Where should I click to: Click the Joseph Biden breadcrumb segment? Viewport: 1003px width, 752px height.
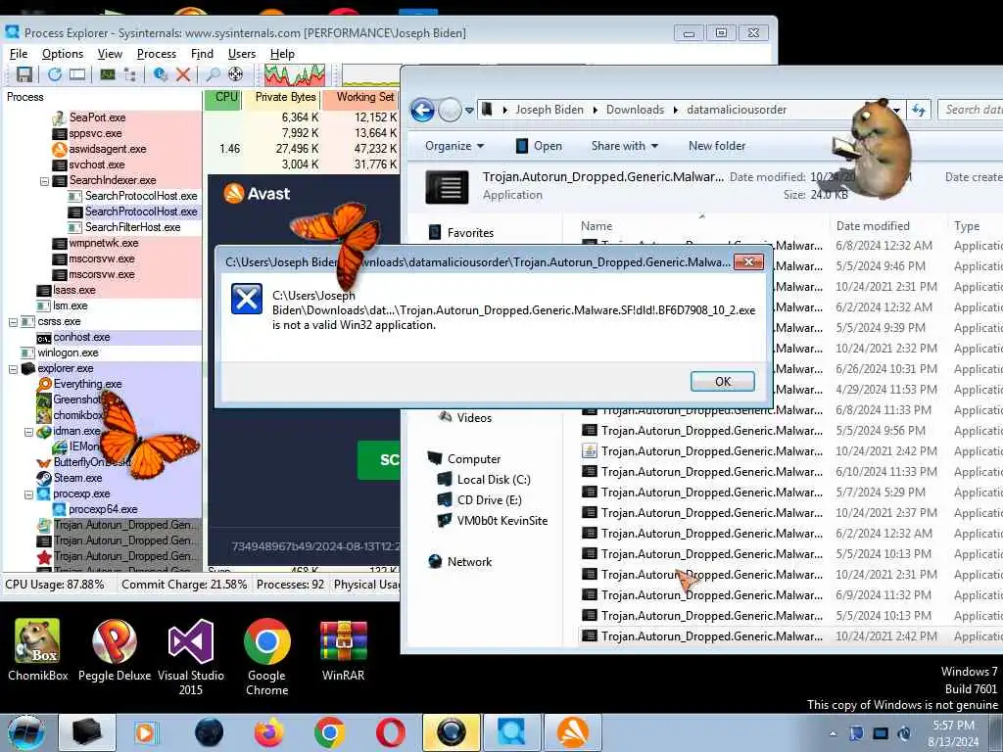tap(549, 110)
